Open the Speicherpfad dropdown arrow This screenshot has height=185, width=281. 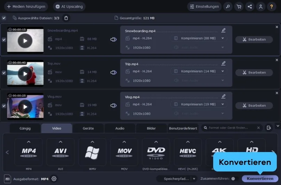point(194,178)
